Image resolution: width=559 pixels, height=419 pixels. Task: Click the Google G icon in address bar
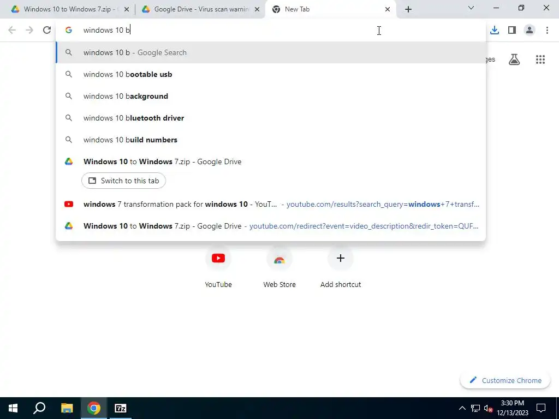69,31
